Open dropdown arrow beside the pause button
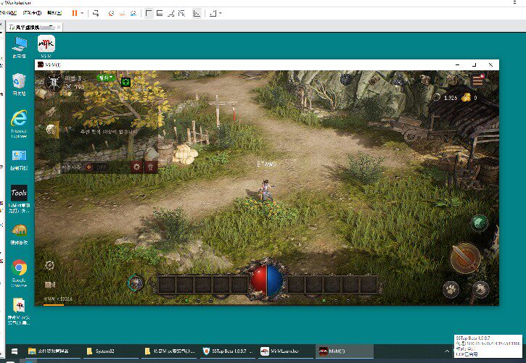The image size is (526, 363). click(82, 13)
